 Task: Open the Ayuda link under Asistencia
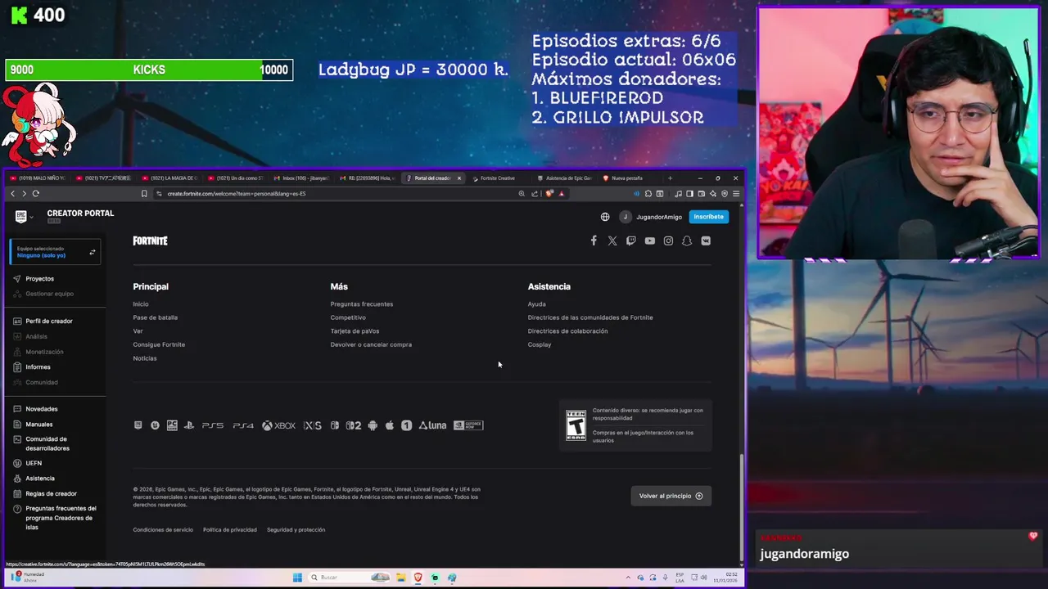(x=536, y=304)
